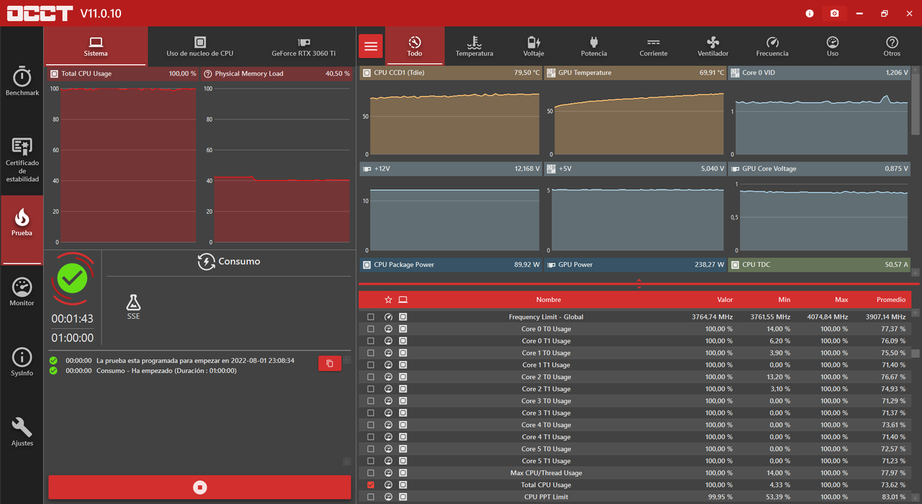Click the 00:01:43 elapsed time
This screenshot has height=504, width=922.
72,319
